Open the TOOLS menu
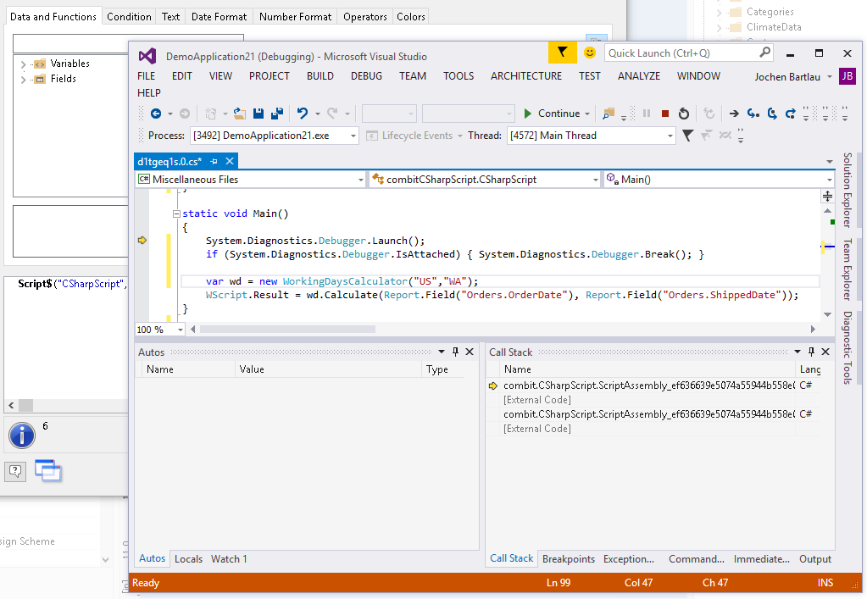Viewport: 867px width, 599px height. [x=459, y=76]
